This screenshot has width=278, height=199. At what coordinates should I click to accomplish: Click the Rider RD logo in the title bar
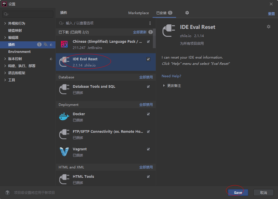[4, 4]
